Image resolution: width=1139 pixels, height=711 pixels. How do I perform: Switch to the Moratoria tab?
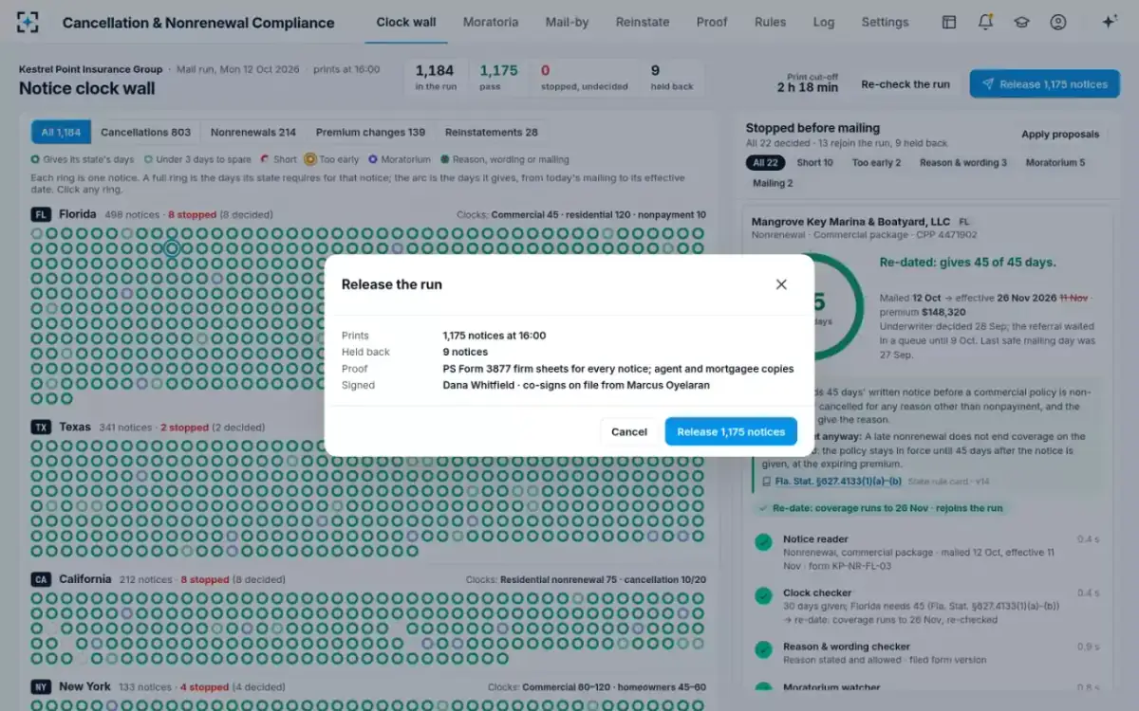(491, 22)
